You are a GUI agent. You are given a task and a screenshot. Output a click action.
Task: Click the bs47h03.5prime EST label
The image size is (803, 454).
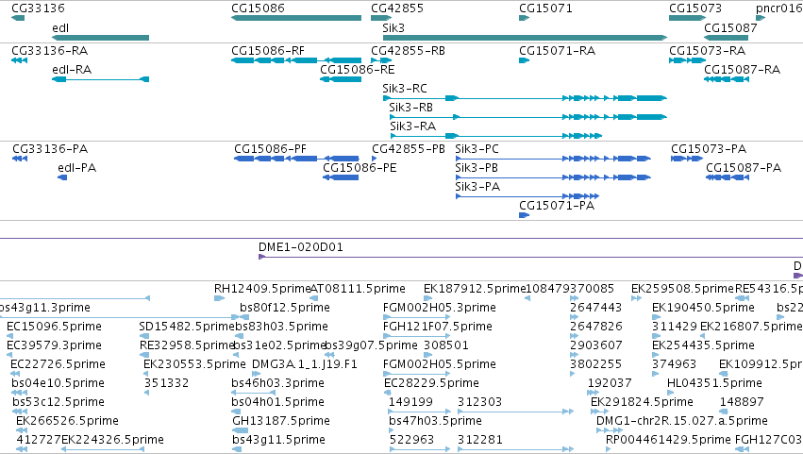435,421
